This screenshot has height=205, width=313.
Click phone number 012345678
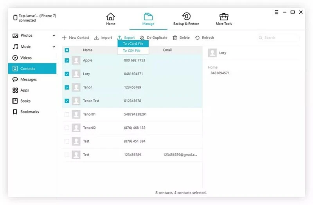[x=133, y=101]
